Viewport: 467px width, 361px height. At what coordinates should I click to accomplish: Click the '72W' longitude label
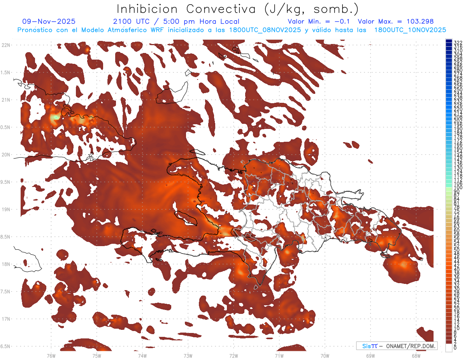pos(233,356)
